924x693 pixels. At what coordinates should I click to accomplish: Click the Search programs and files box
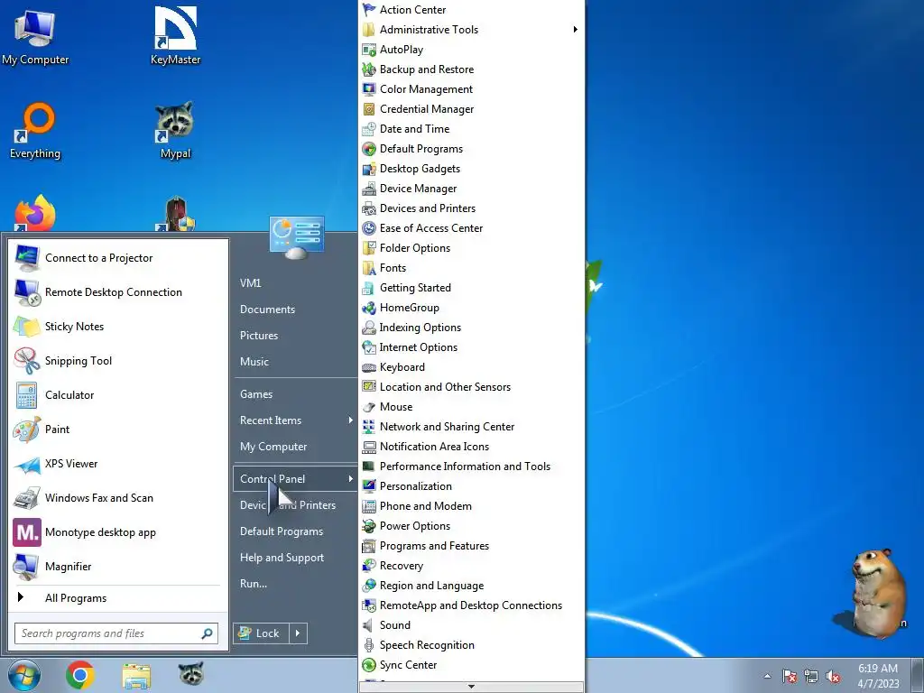[x=116, y=633]
